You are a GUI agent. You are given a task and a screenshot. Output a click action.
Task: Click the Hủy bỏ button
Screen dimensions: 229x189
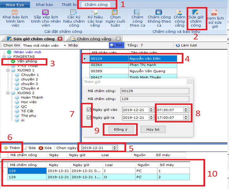pyautogui.click(x=153, y=130)
